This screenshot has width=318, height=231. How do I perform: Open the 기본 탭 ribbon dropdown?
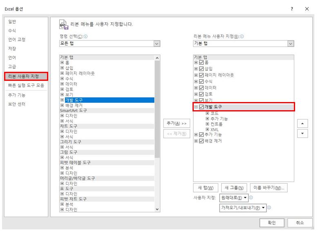[x=291, y=44]
